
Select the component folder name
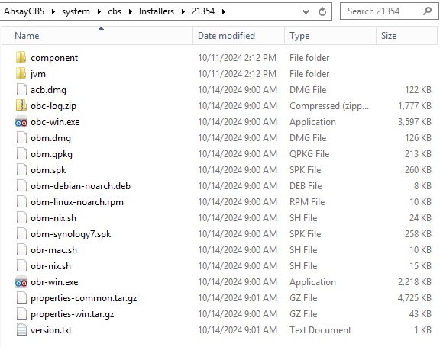coord(54,58)
